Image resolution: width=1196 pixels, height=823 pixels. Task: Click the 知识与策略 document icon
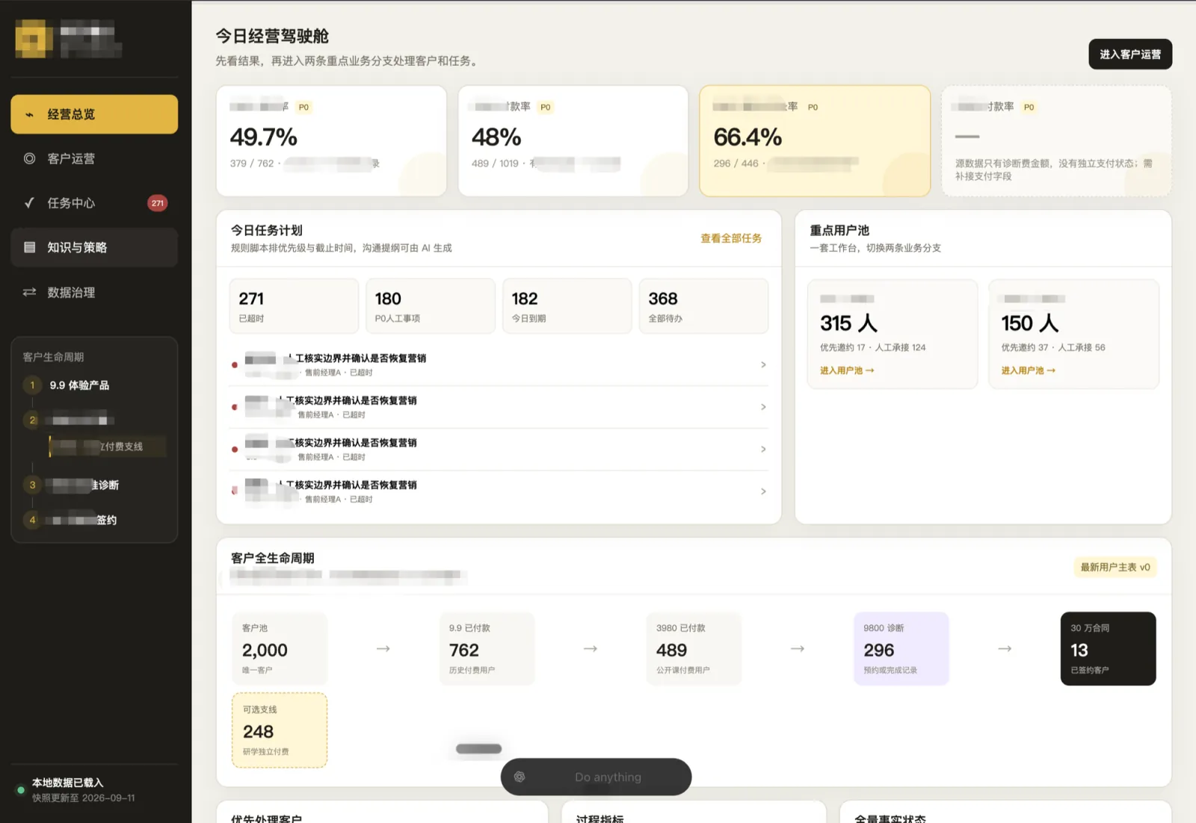tap(30, 247)
